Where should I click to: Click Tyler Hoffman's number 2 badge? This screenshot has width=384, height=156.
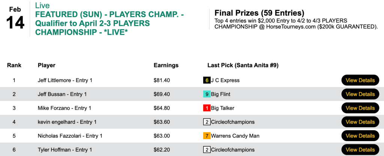tap(207, 150)
